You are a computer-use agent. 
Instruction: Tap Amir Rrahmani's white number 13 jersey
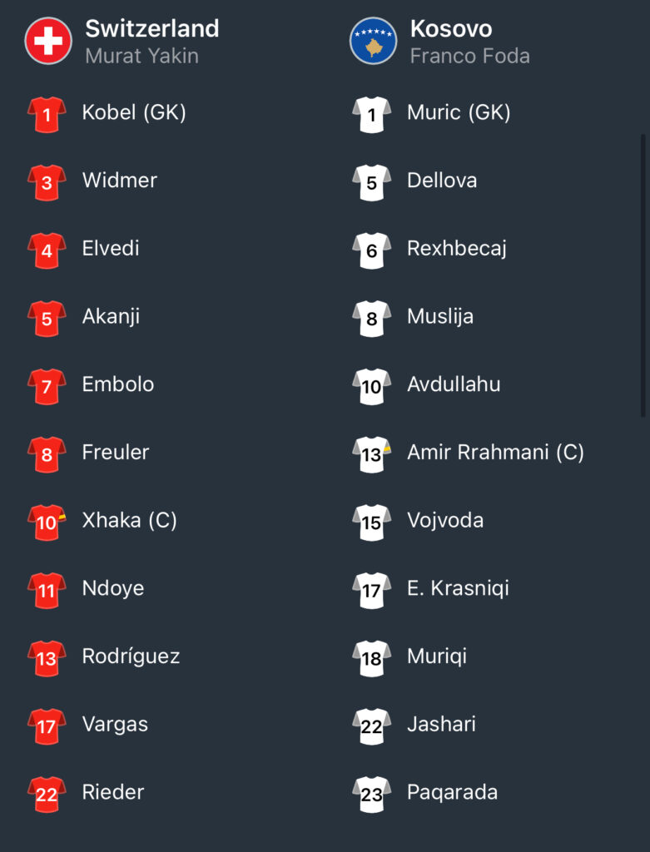372,454
